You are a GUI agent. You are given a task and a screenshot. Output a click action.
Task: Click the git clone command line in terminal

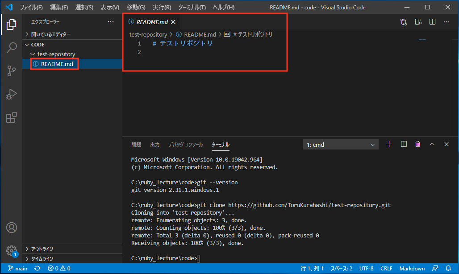[261, 205]
